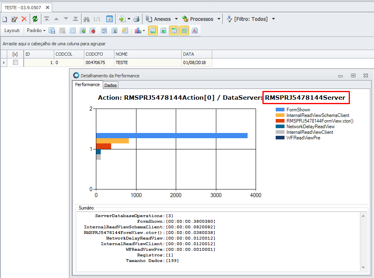This screenshot has height=278, width=374.
Task: Click the [Filtro: Todos] button label
Action: tap(251, 19)
